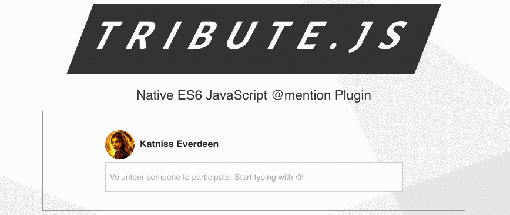Screen dimensions: 510x215
Task: Click Katniss Everdeen's circular avatar photo
Action: pos(120,145)
